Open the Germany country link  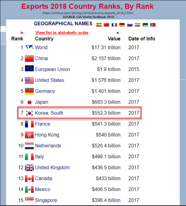pyautogui.click(x=45, y=91)
